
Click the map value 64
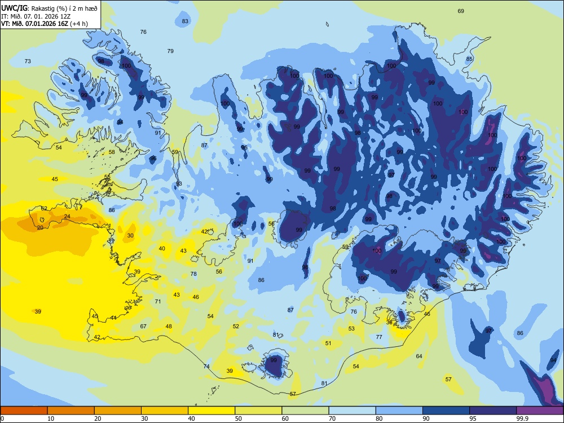point(419,356)
